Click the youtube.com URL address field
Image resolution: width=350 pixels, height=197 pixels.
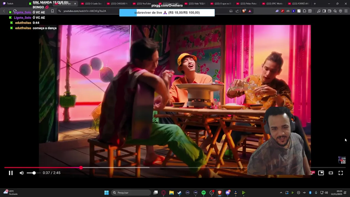coord(84,11)
